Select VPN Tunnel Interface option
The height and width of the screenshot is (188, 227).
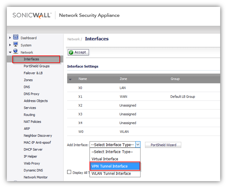point(115,166)
